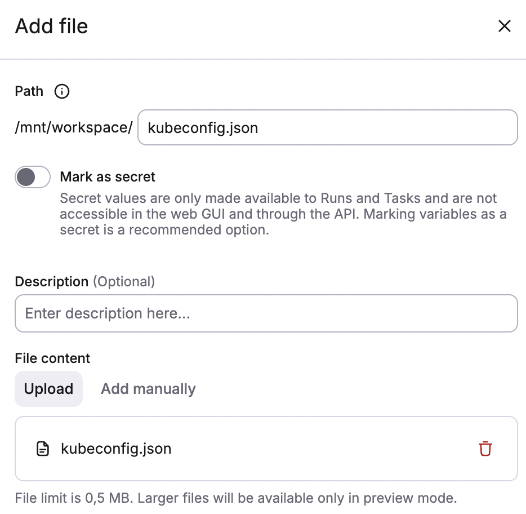Viewport: 526px width, 514px height.
Task: Click the uploaded file card
Action: point(266,449)
